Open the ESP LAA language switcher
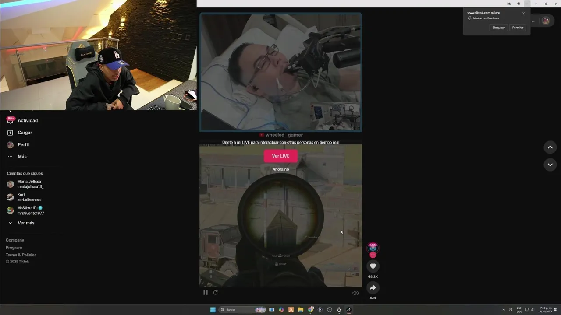The width and height of the screenshot is (561, 315). [519, 310]
